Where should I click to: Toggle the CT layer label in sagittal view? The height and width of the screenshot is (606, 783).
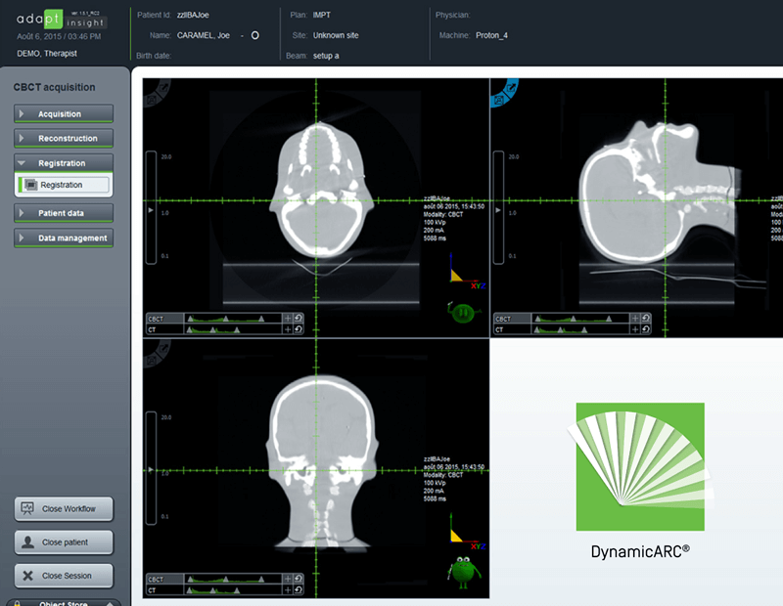pos(512,329)
